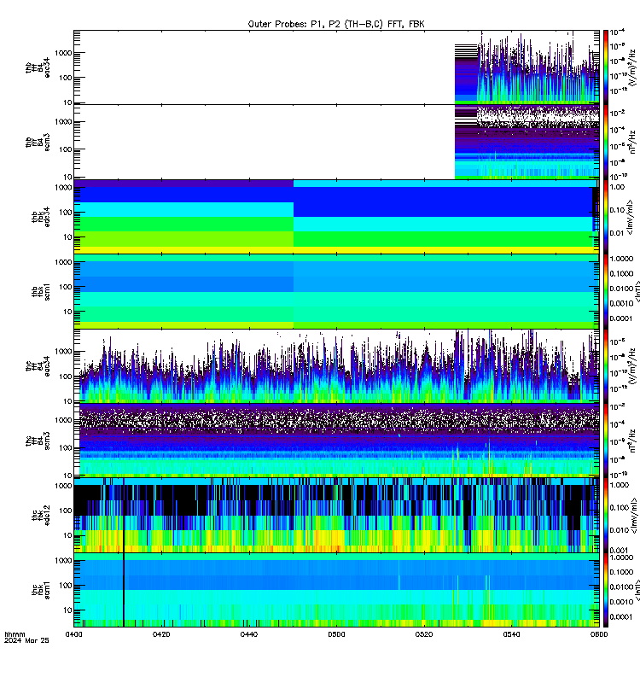Image resolution: width=640 pixels, height=683 pixels.
Task: Click inside the thb fbk scm1 spectrogram panel
Action: point(336,291)
